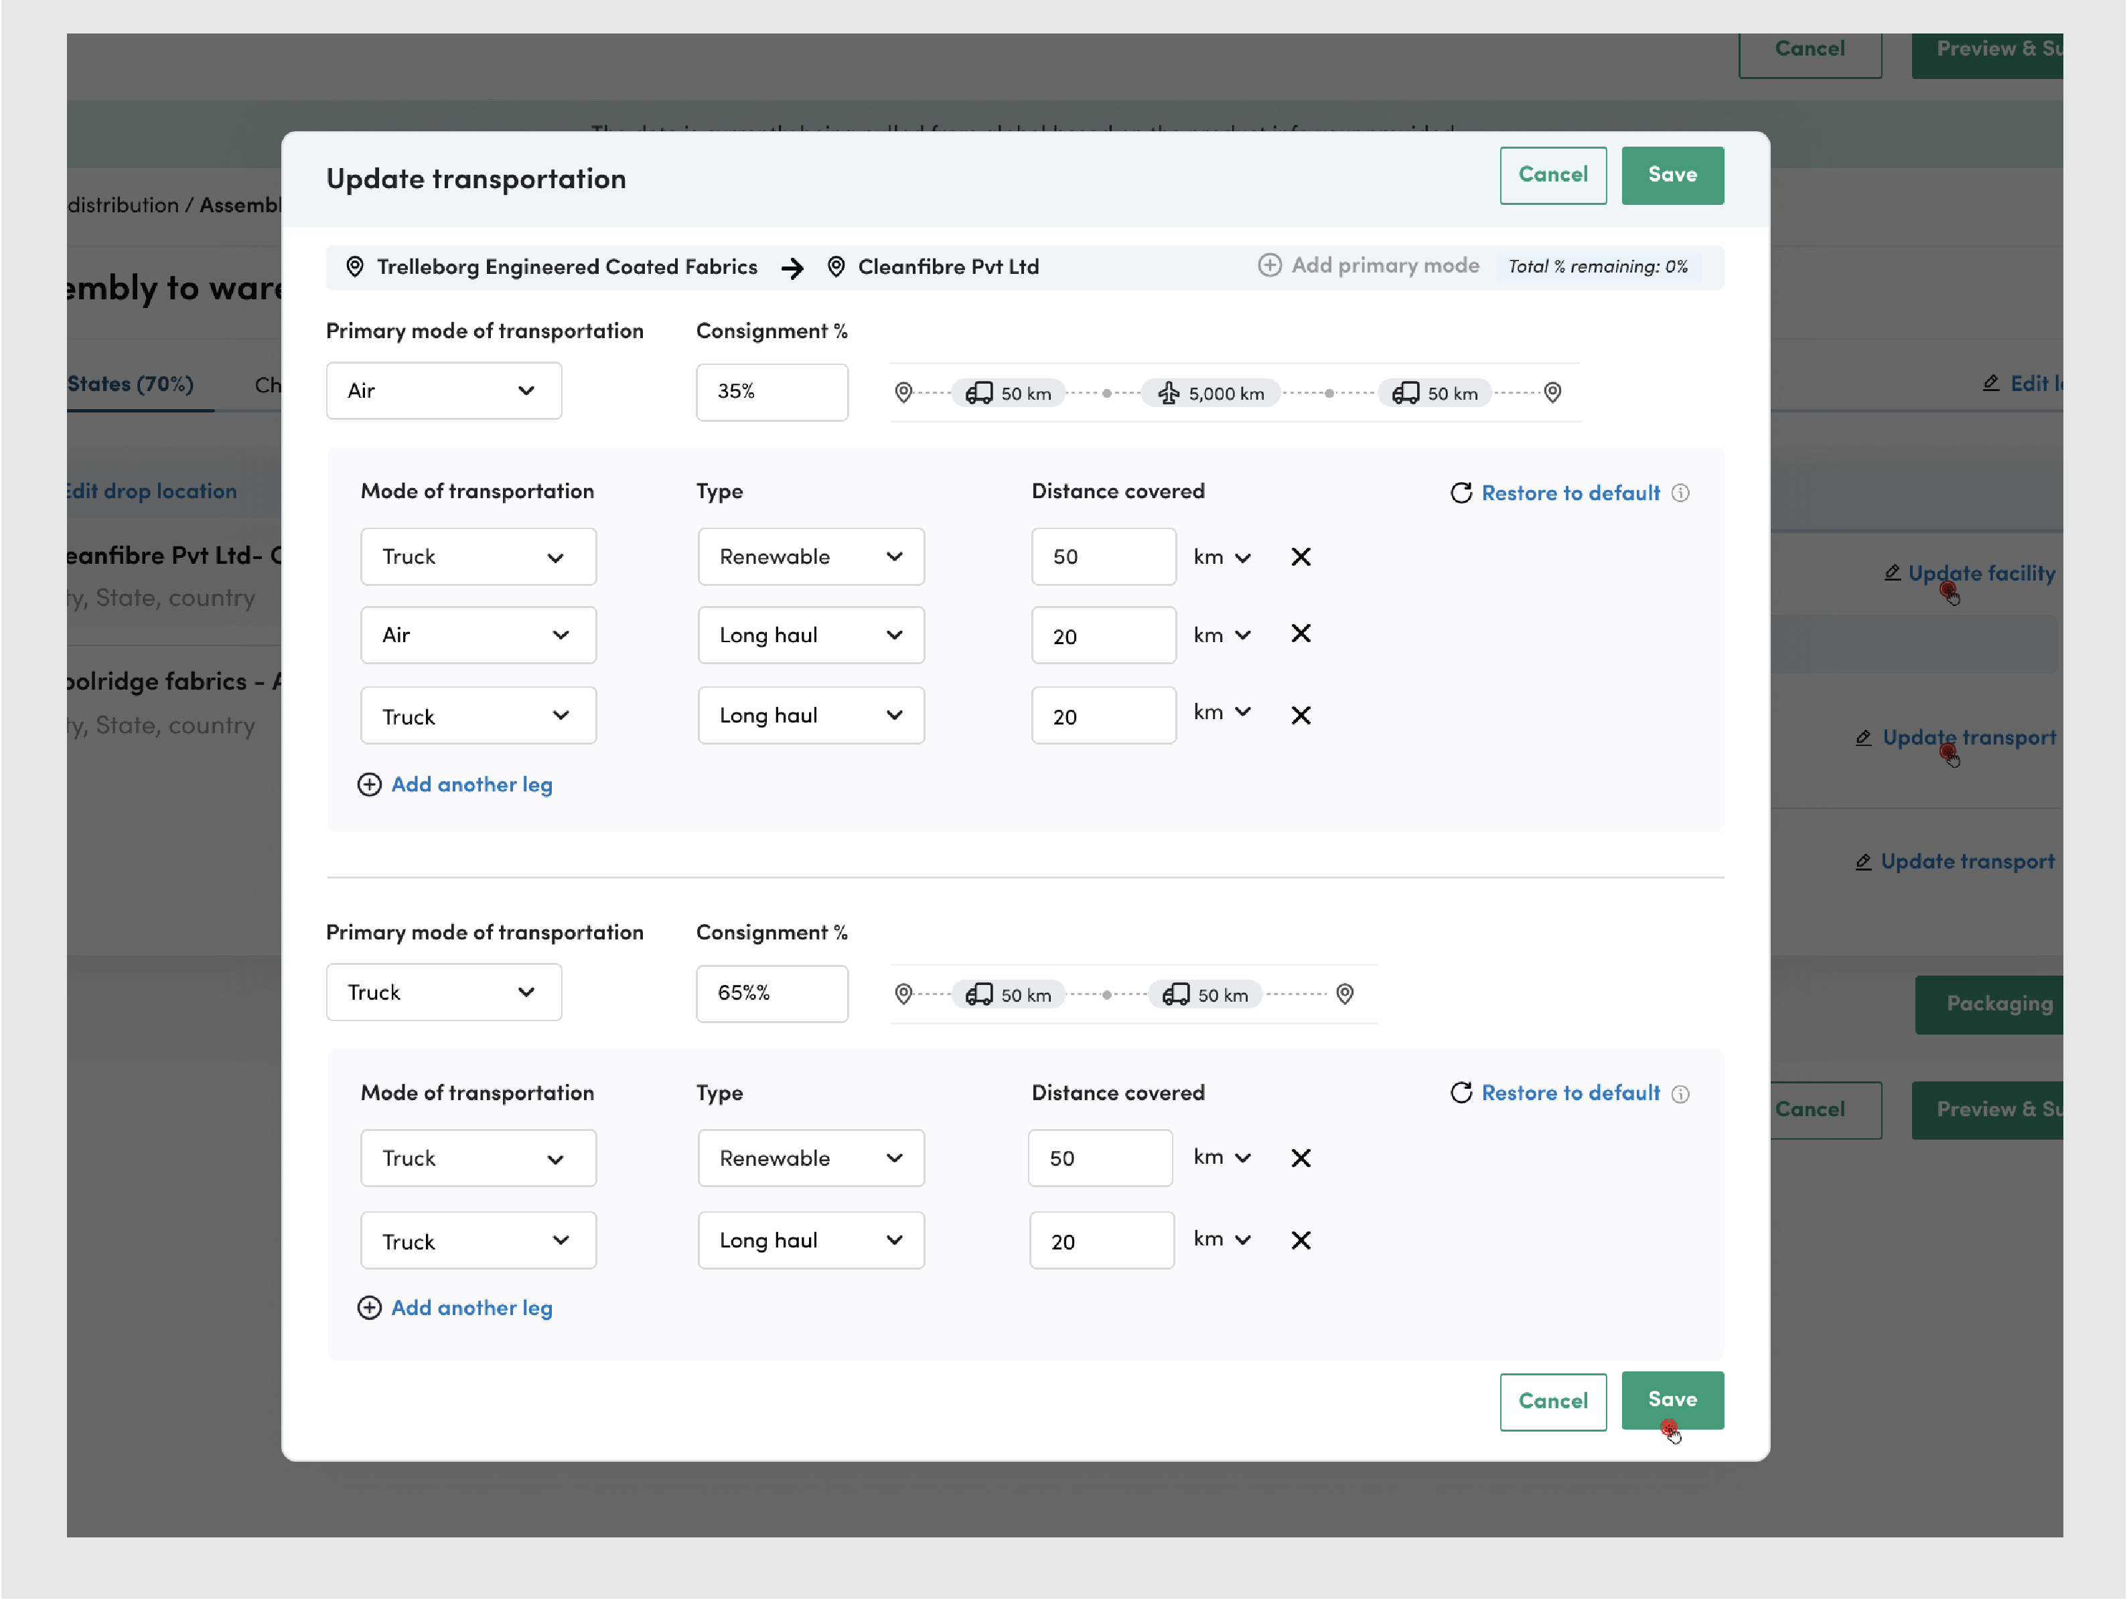2127x1599 pixels.
Task: Click the 35% consignment input field
Action: 772,391
